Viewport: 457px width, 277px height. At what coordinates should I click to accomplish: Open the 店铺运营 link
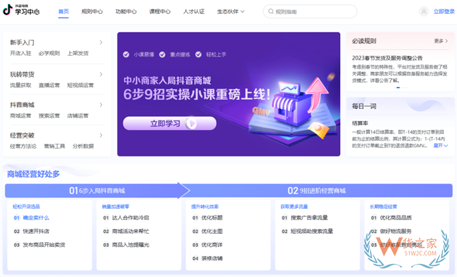[x=78, y=116]
